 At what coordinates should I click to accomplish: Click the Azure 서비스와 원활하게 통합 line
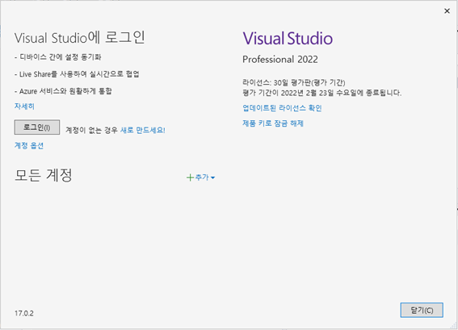[63, 91]
